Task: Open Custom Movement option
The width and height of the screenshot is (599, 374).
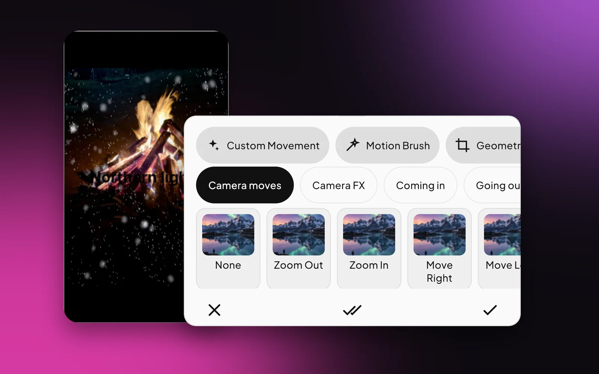Action: click(262, 145)
